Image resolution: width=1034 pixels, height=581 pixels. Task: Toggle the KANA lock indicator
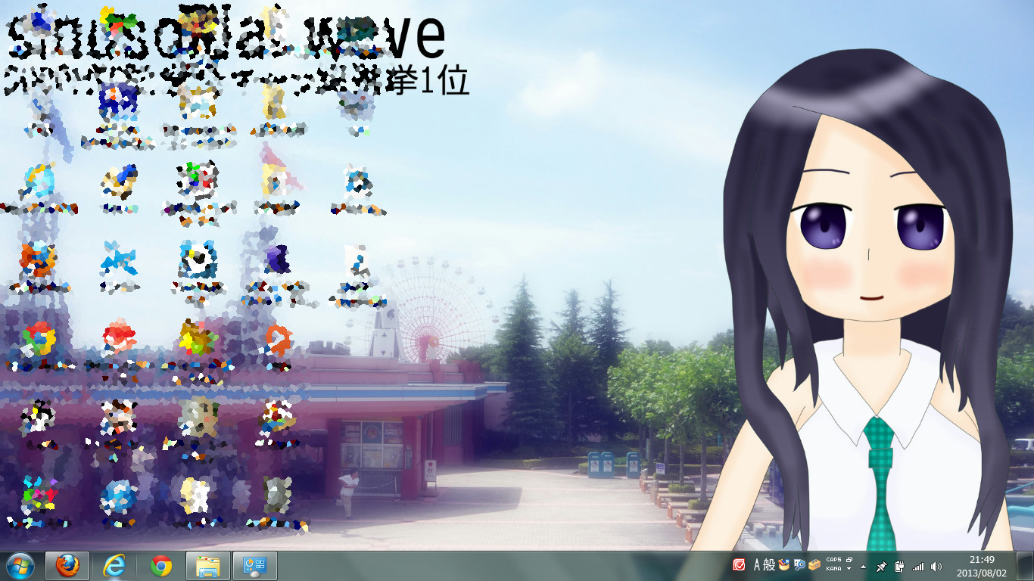[x=833, y=569]
